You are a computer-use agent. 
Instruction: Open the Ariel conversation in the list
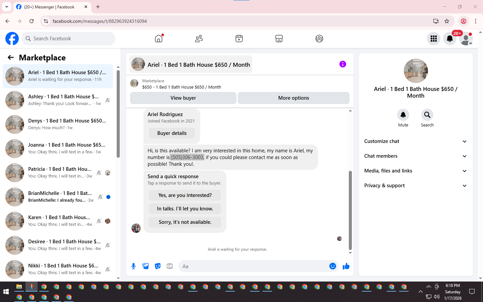tap(58, 76)
